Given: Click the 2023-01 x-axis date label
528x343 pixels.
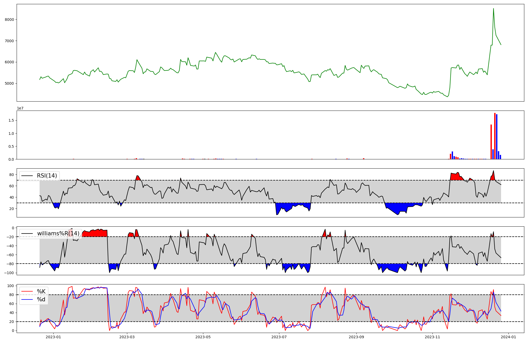Looking at the screenshot, I should 53,337.
